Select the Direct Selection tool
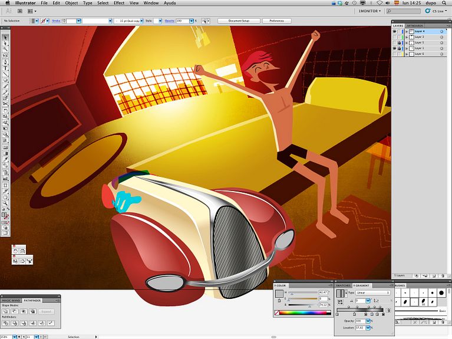 tap(6, 43)
